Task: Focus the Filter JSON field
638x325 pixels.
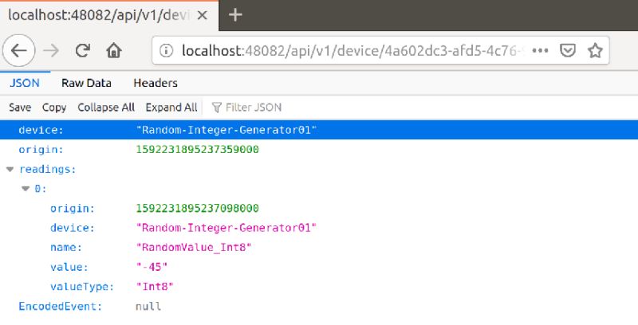Action: 254,108
